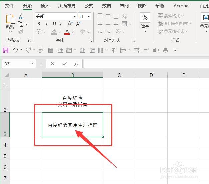The height and width of the screenshot is (184, 209).
Task: Open Insert Function fx dialog
Action: [76, 64]
